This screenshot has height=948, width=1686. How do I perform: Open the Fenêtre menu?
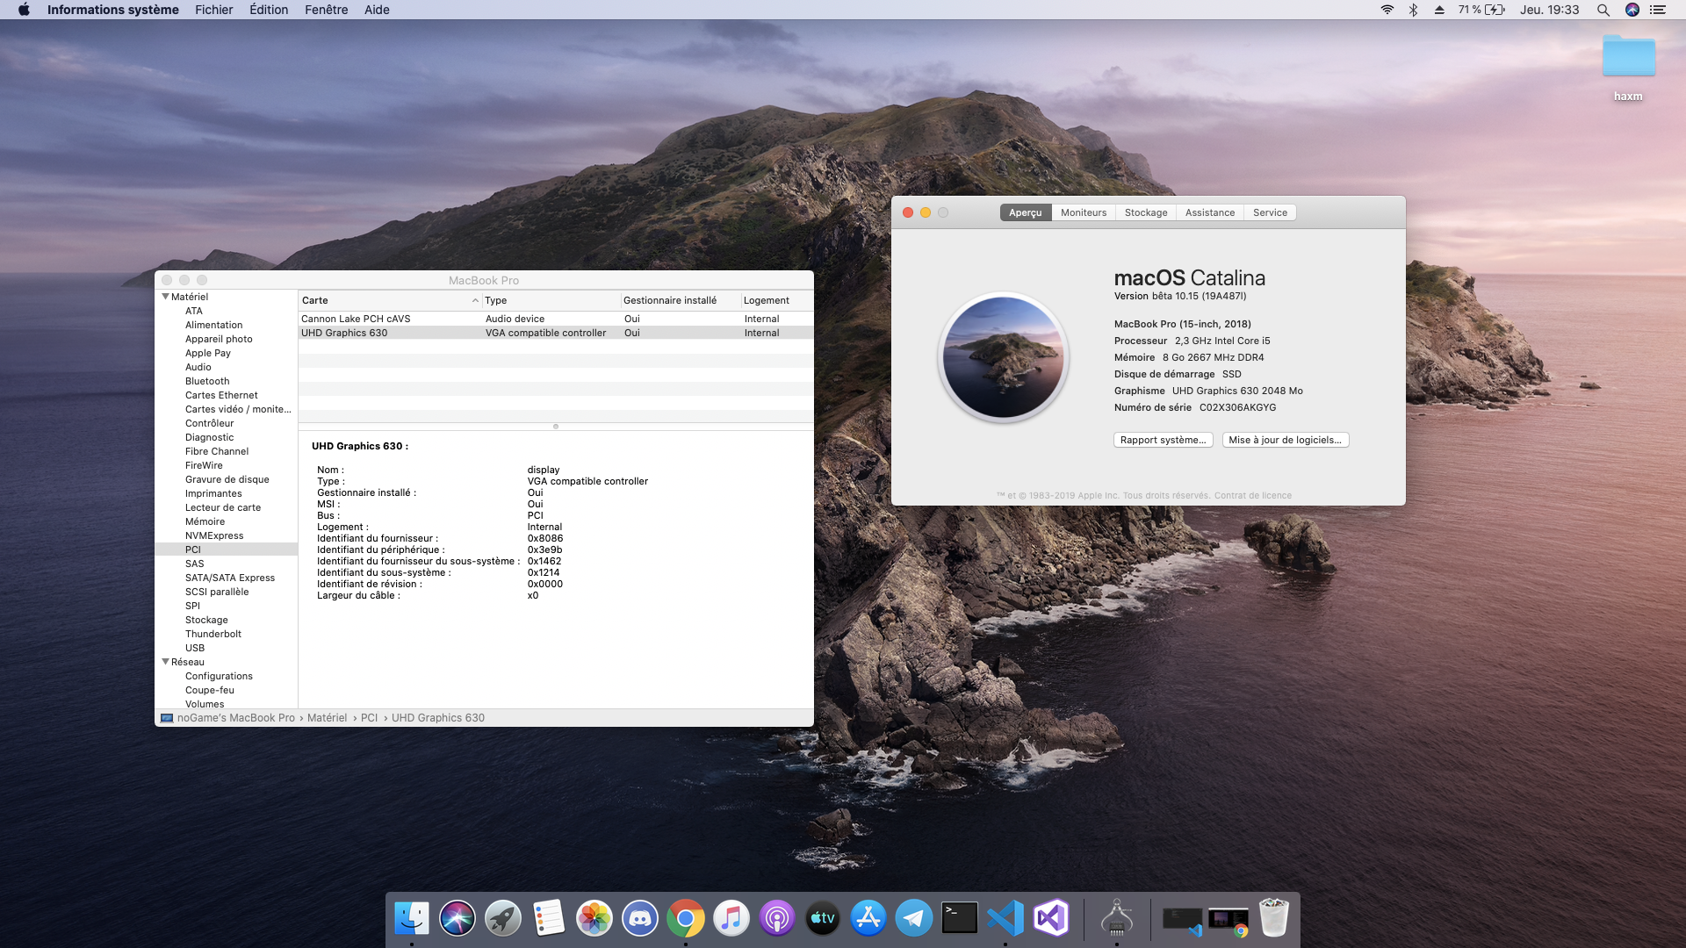326,10
